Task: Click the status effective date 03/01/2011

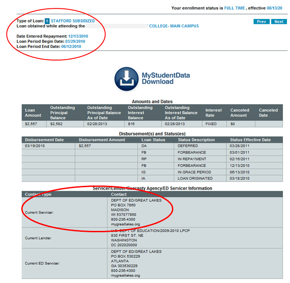Action: point(240,153)
